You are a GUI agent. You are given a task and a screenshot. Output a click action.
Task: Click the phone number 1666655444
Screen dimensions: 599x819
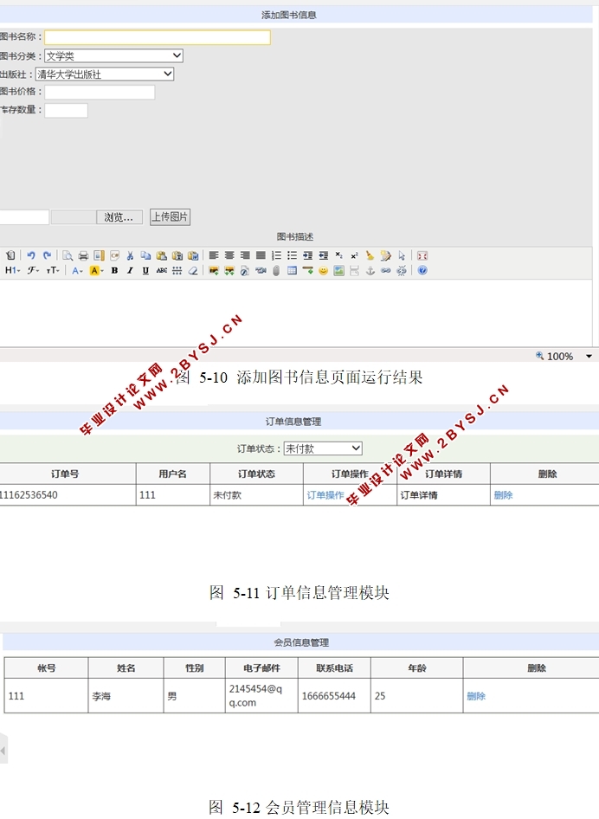point(328,696)
